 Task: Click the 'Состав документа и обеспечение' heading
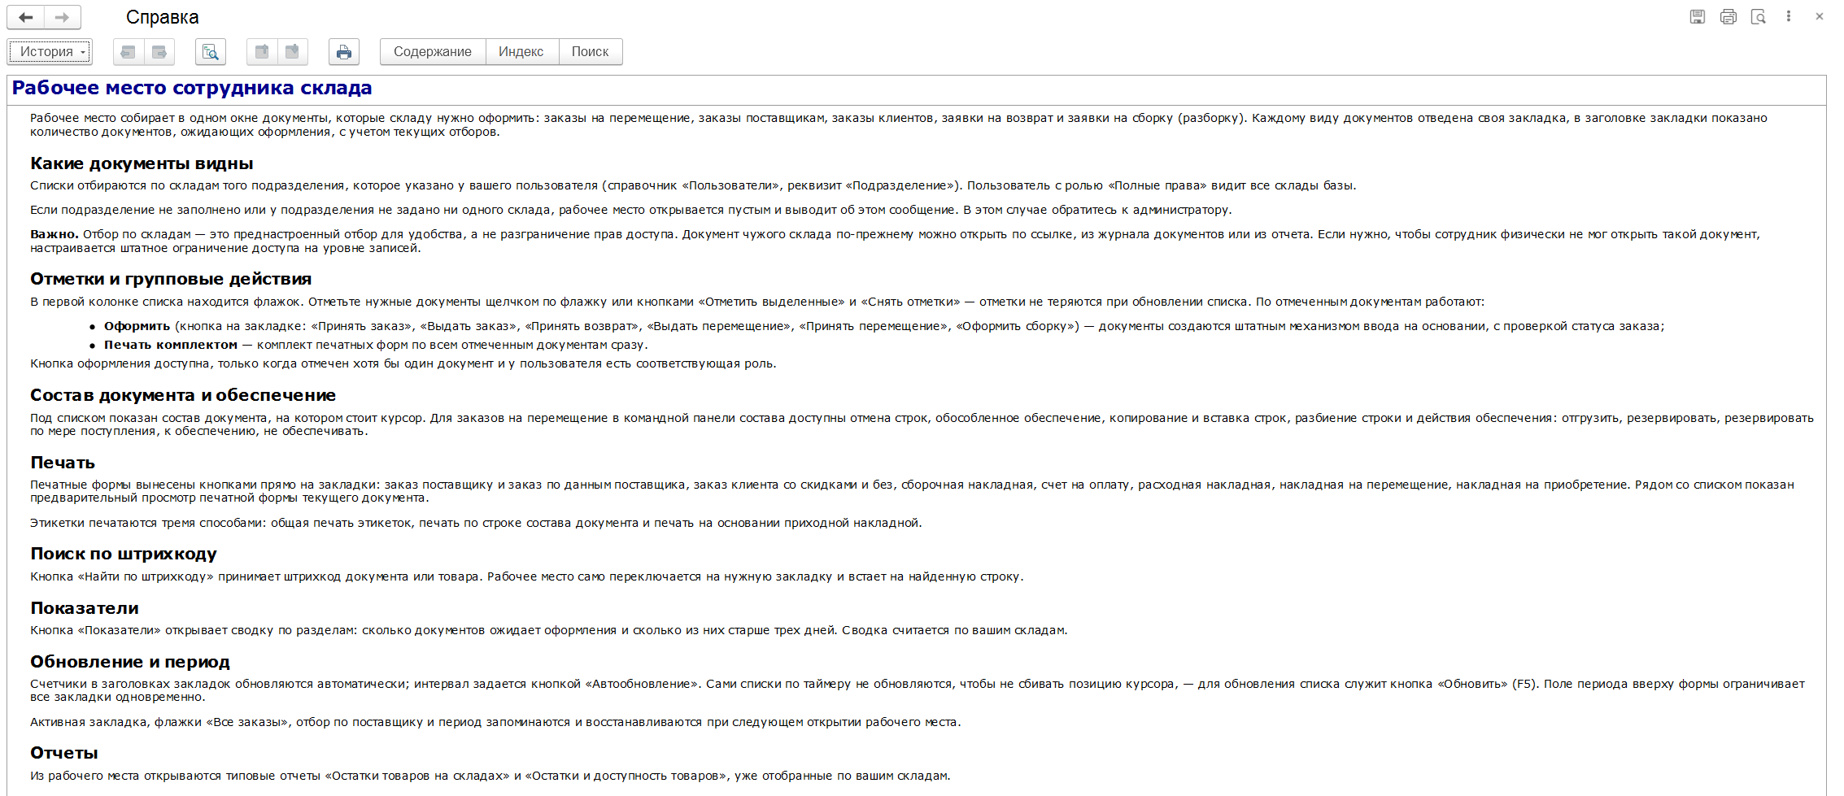[183, 395]
